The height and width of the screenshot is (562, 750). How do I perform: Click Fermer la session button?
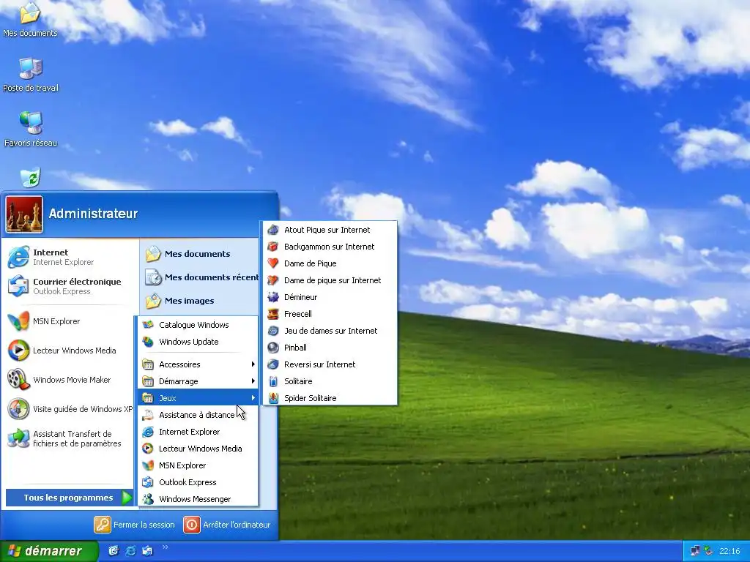point(135,525)
